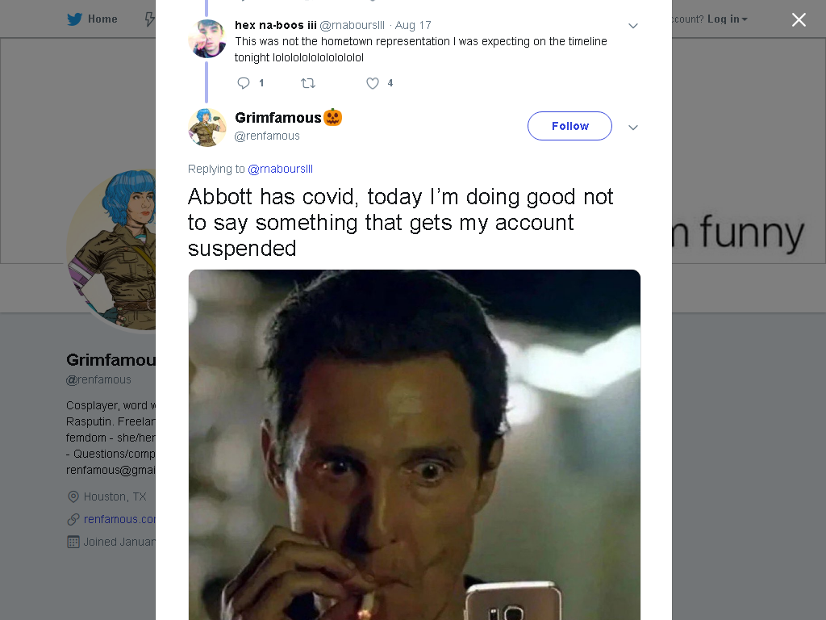Open the Moments lightning bolt icon
This screenshot has width=826, height=620.
pos(149,19)
